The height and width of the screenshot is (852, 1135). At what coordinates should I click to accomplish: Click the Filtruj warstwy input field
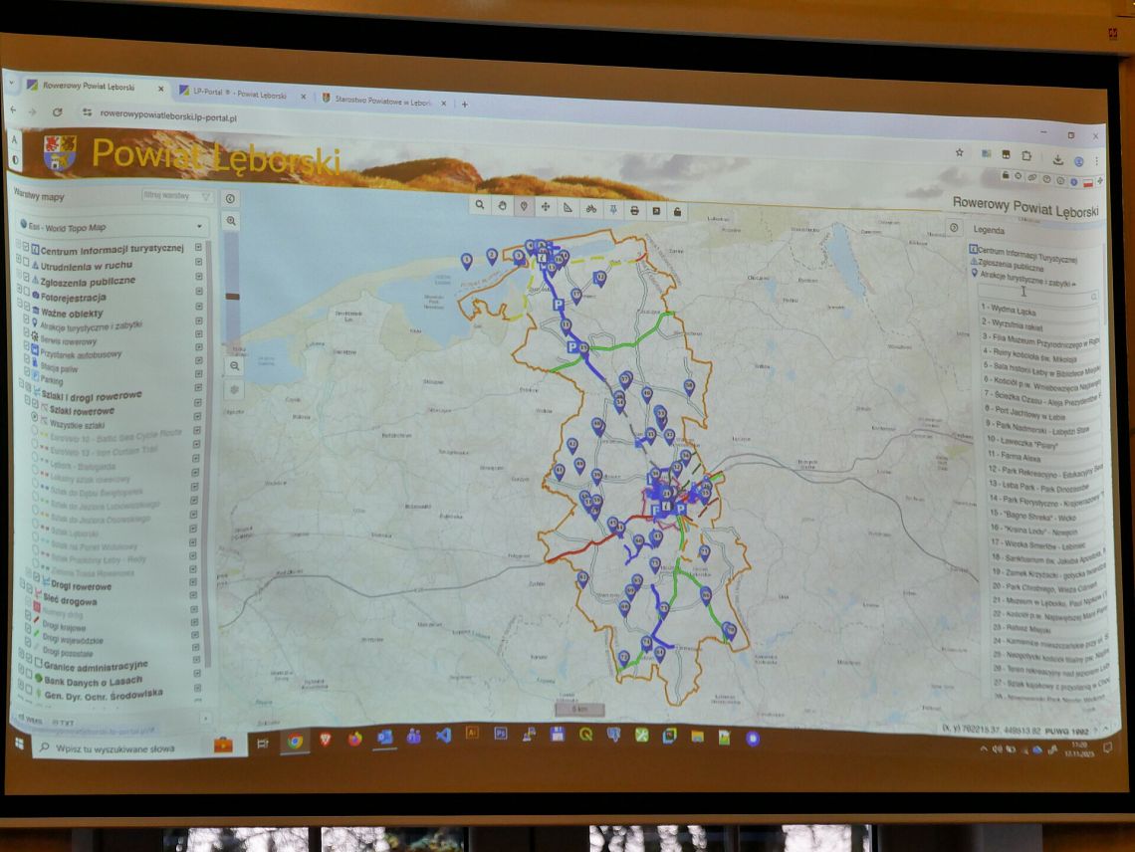[x=175, y=196]
